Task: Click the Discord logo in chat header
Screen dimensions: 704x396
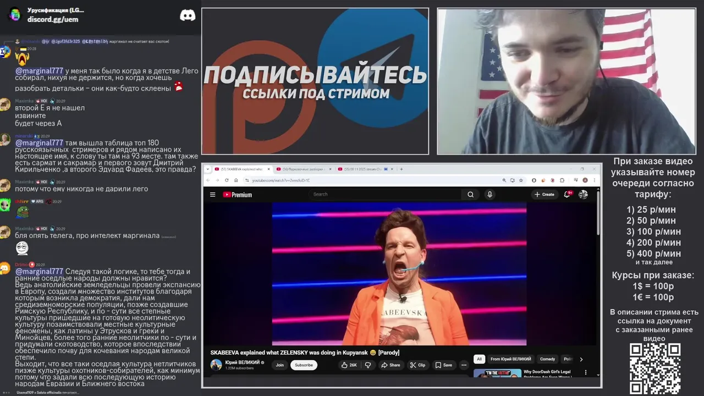Action: tap(188, 15)
